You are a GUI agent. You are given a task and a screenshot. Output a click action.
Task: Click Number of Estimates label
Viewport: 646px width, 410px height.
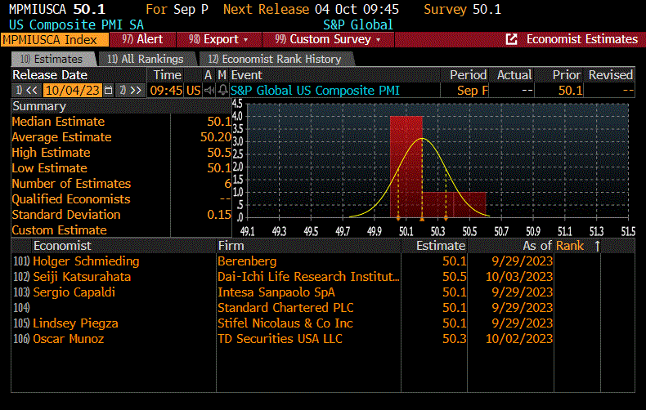pyautogui.click(x=71, y=184)
